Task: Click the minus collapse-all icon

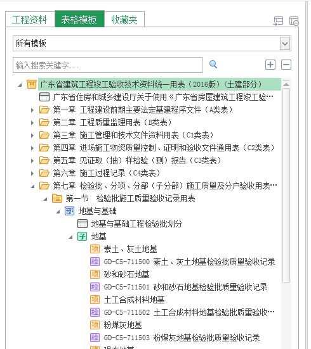Action: pyautogui.click(x=286, y=65)
